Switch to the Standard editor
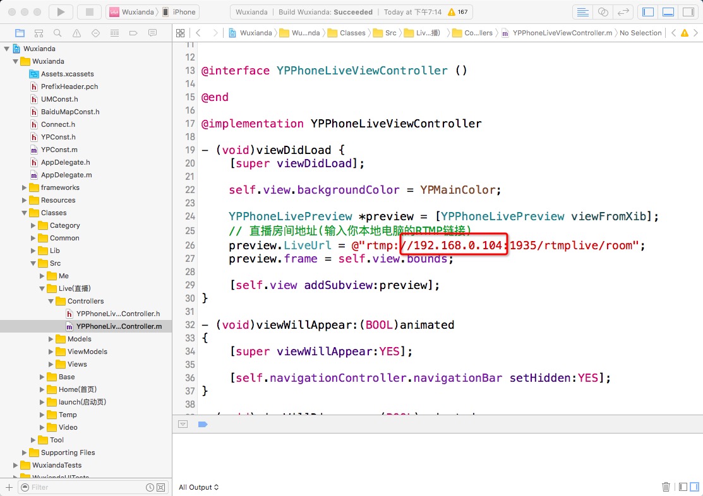 click(x=582, y=12)
